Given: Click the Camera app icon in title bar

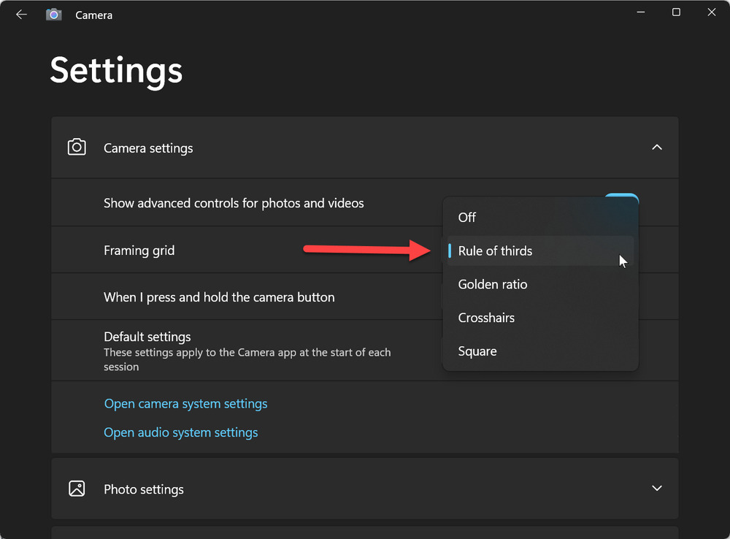Looking at the screenshot, I should [x=53, y=14].
